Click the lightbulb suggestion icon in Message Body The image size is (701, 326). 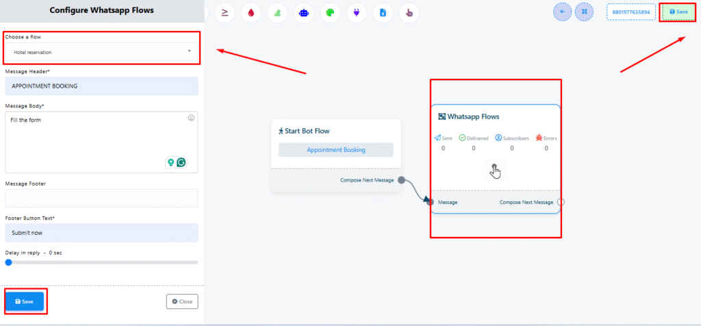point(170,162)
